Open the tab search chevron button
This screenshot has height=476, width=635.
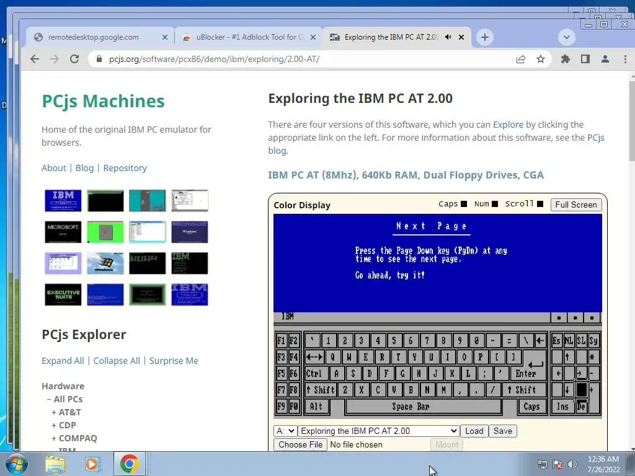567,37
